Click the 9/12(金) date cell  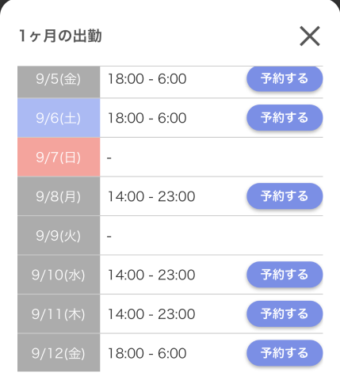pyautogui.click(x=59, y=353)
